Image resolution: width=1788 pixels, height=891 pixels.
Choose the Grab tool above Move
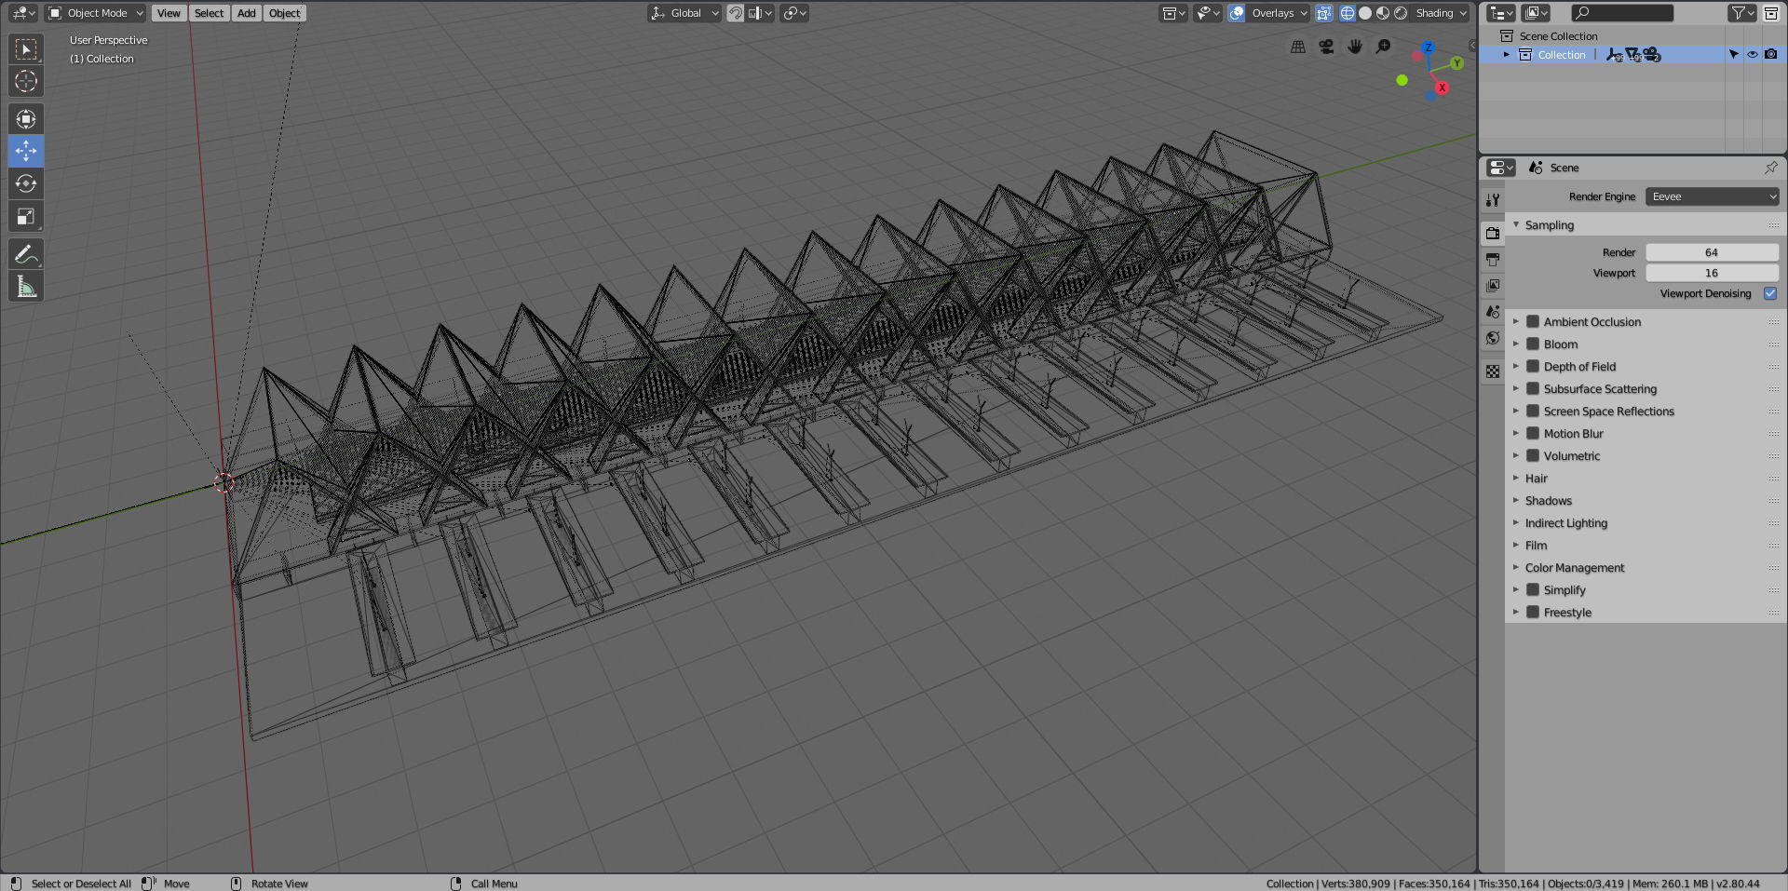(x=26, y=118)
